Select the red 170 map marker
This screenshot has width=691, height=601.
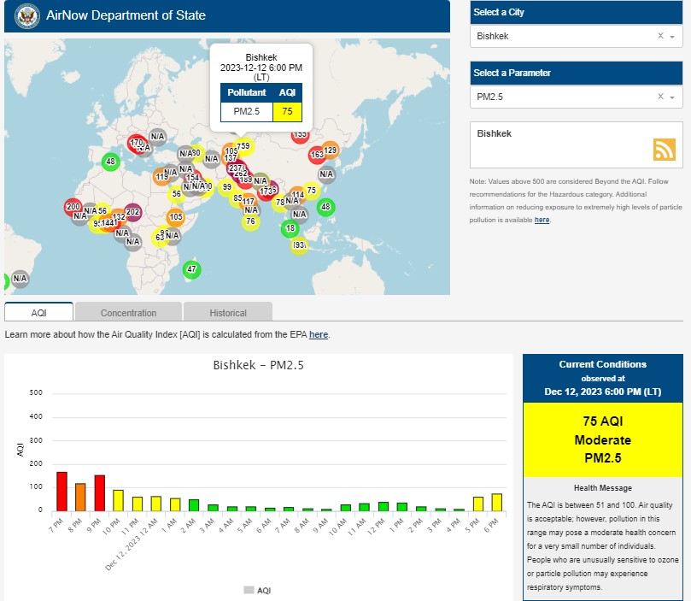(x=136, y=143)
